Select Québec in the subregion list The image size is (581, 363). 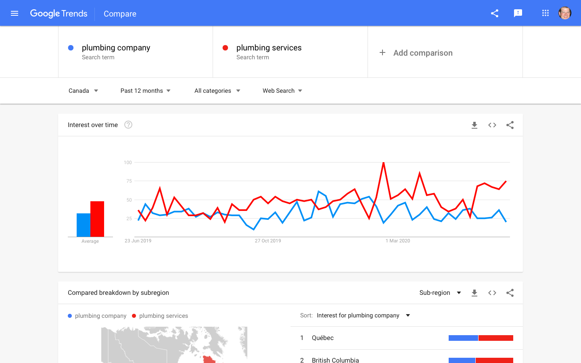pos(323,338)
